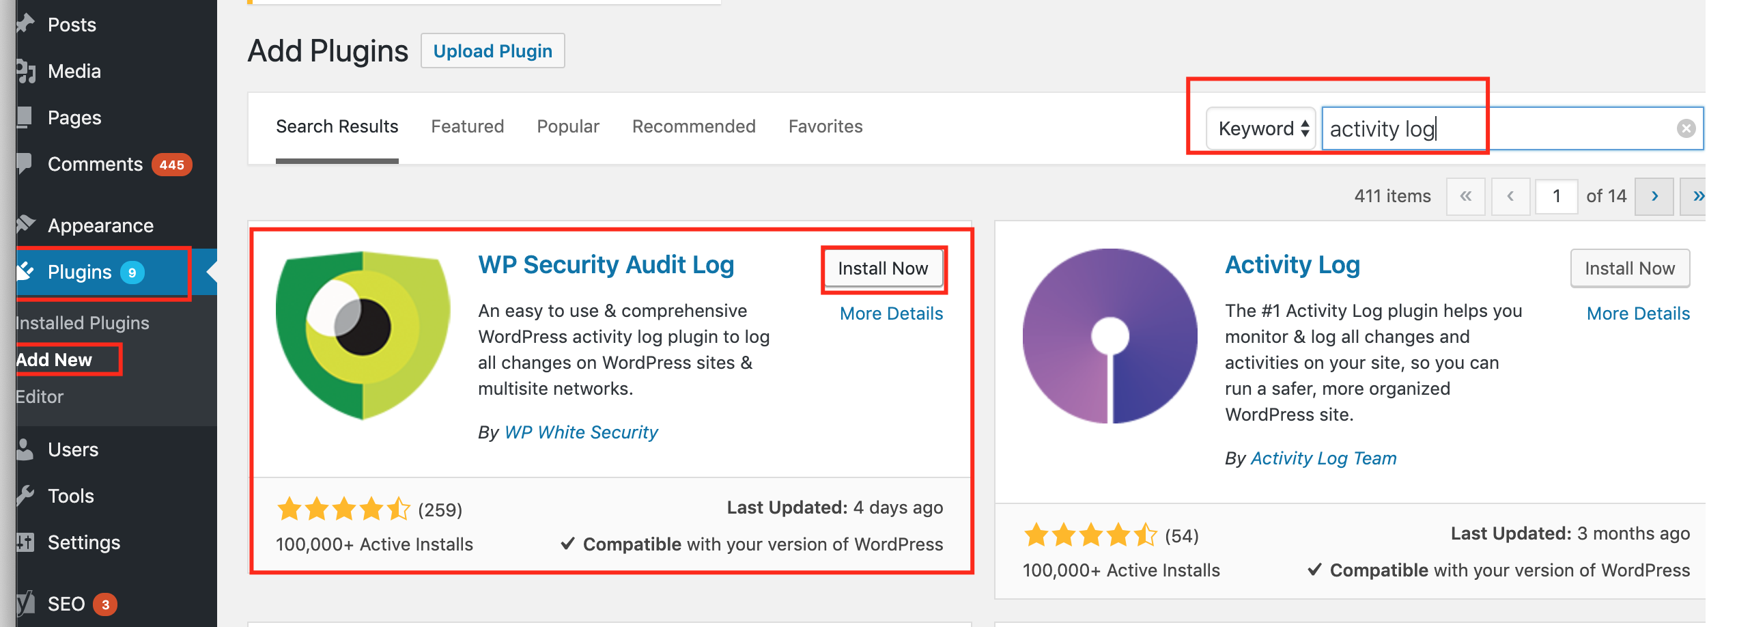
Task: Click the Upload Plugin button
Action: 492,51
